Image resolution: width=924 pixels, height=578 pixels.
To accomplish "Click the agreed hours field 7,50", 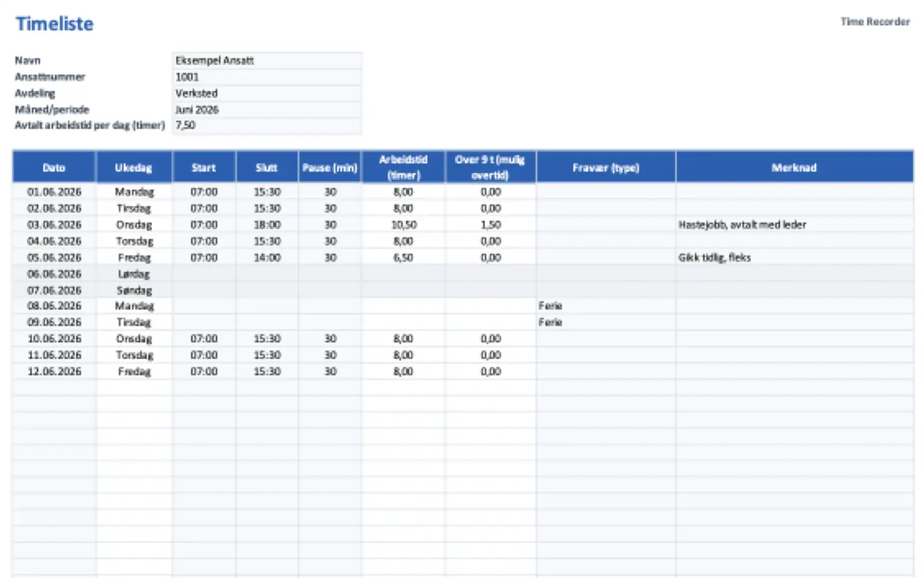I will pos(267,125).
